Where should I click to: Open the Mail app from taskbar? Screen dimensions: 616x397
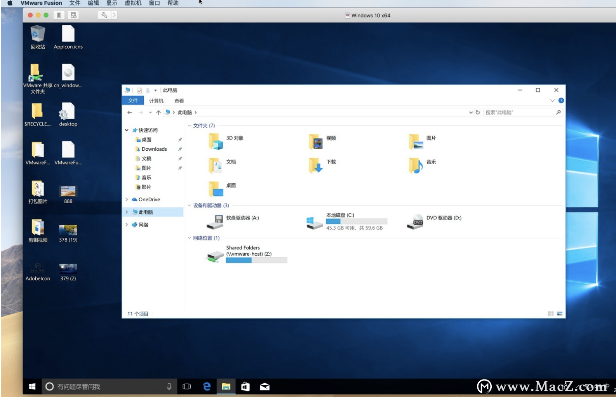[265, 387]
